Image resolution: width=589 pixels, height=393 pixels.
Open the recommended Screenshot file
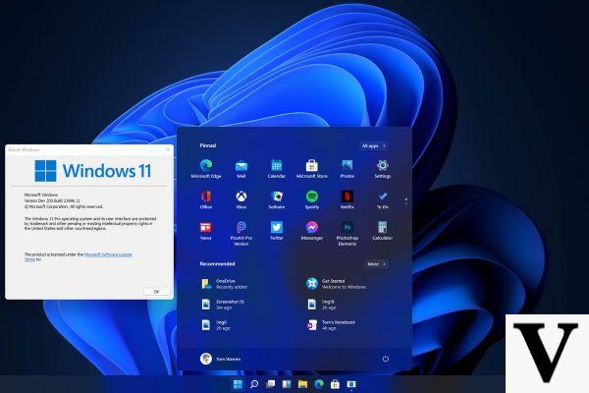click(x=223, y=305)
